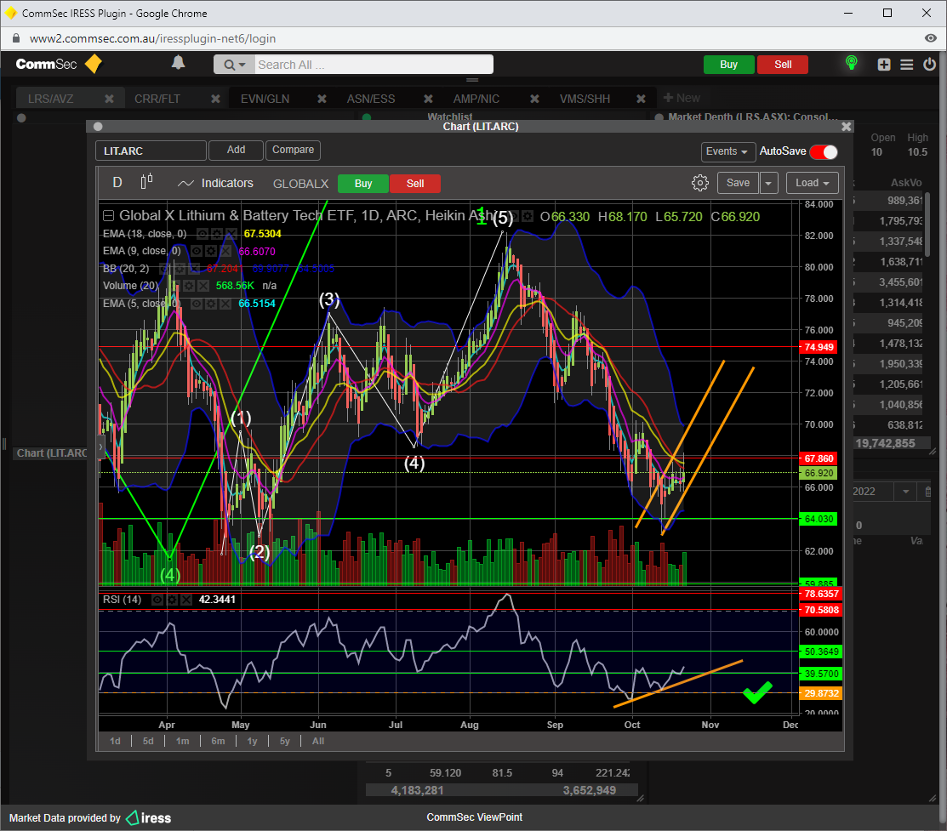Click the chart toolbar Sell button
The image size is (947, 831).
(415, 184)
